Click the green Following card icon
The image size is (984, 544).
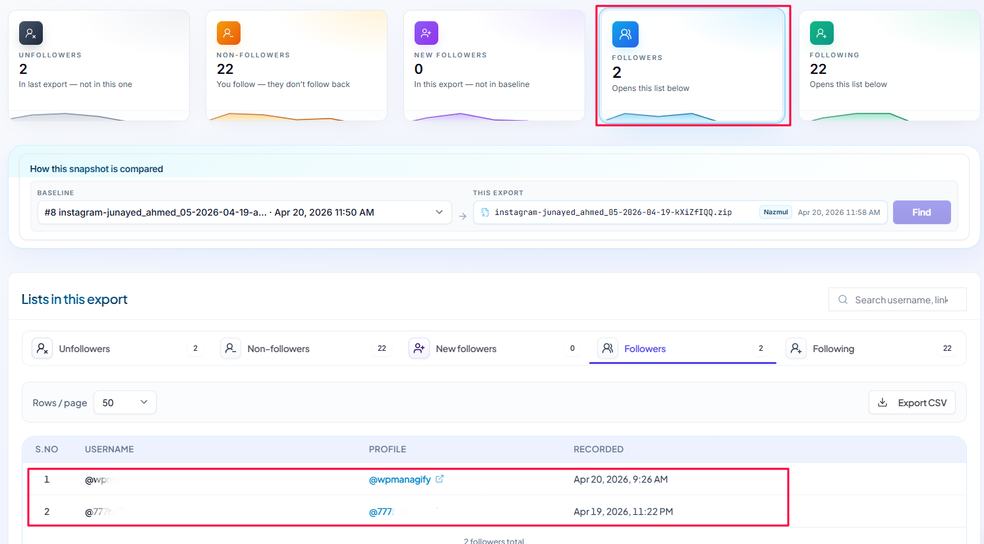(x=822, y=33)
